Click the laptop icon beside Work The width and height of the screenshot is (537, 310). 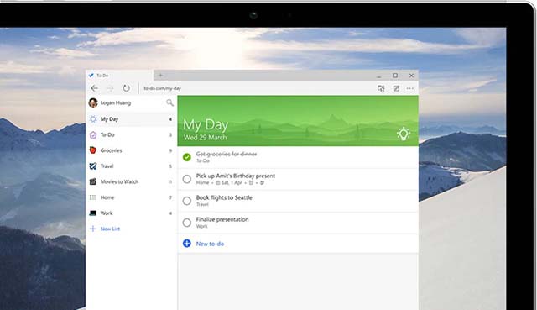tap(93, 213)
